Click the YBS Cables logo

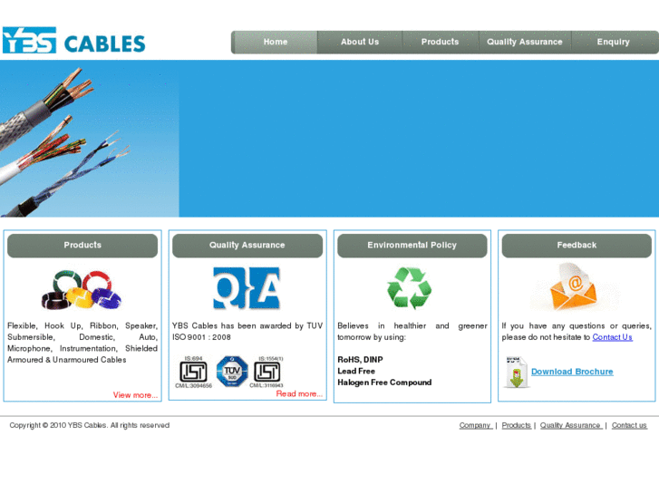(74, 41)
